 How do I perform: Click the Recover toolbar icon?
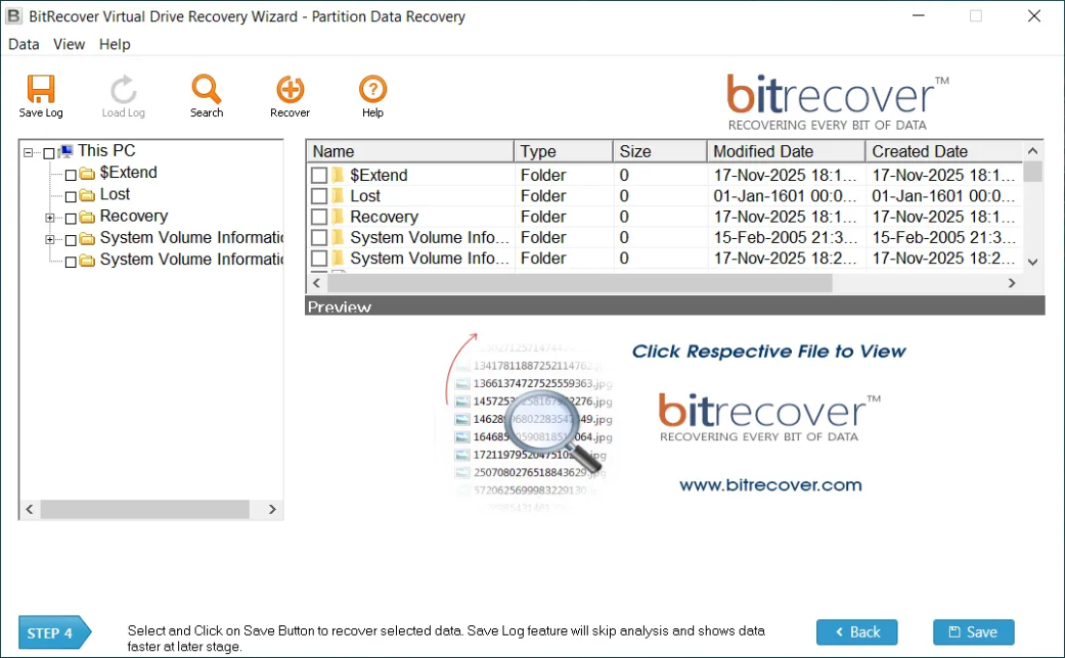289,94
